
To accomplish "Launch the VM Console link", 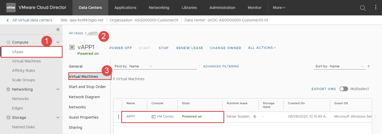I will click(164, 116).
